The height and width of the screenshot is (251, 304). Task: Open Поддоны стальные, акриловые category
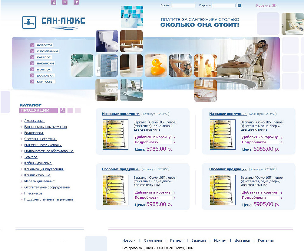point(49,199)
